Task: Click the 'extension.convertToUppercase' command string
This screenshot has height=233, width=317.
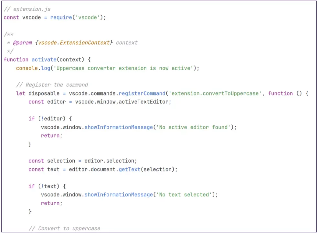Action: [216, 94]
